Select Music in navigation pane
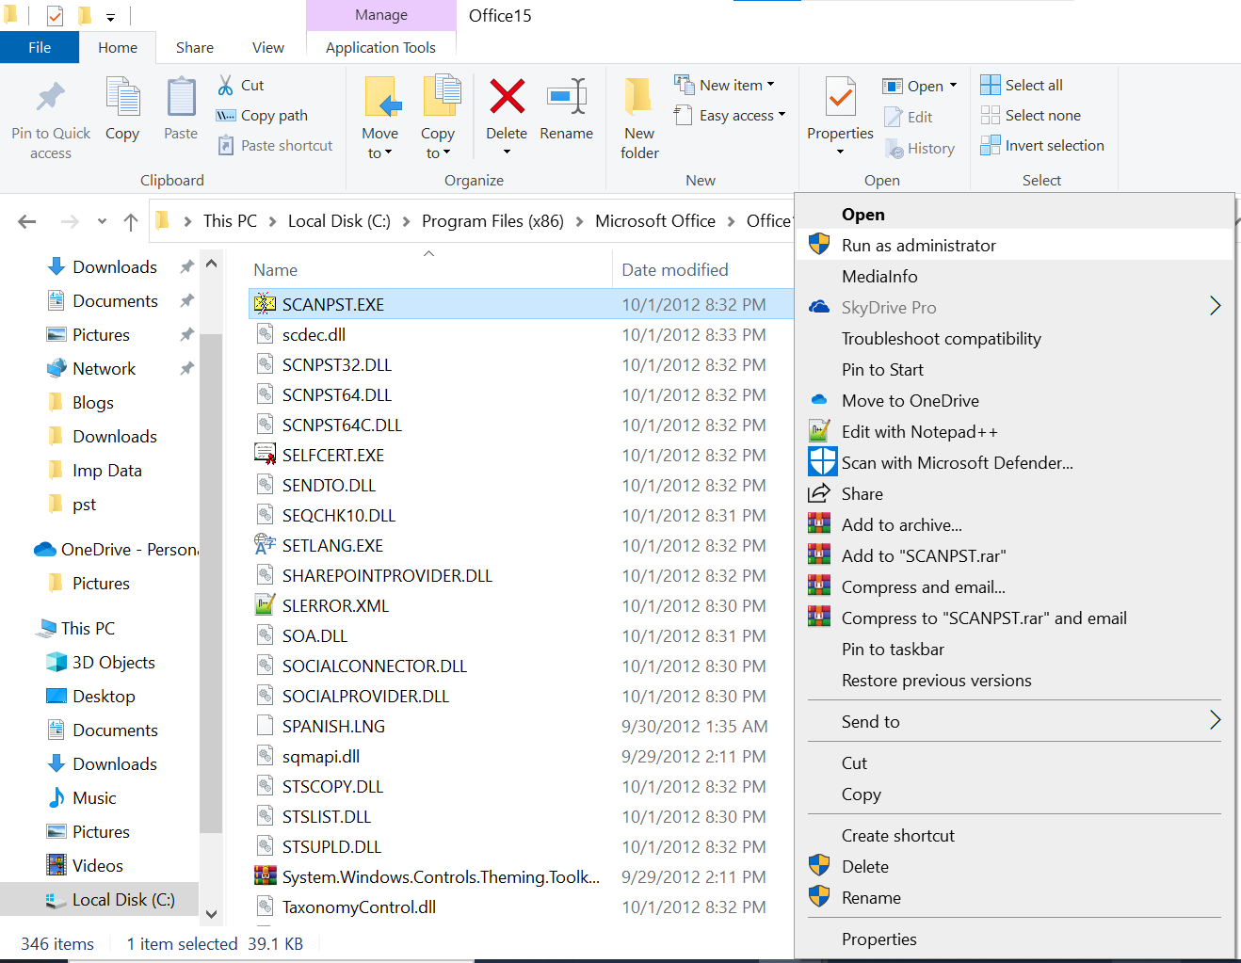This screenshot has height=963, width=1241. (94, 797)
